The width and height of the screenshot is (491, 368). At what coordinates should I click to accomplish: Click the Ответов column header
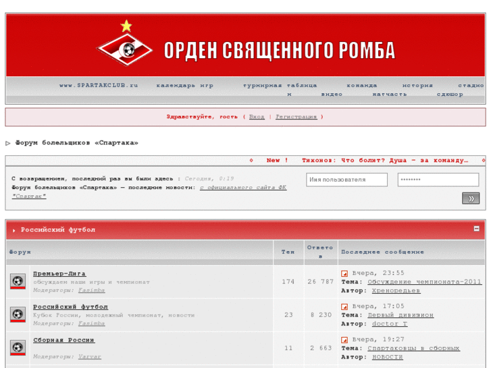(320, 252)
